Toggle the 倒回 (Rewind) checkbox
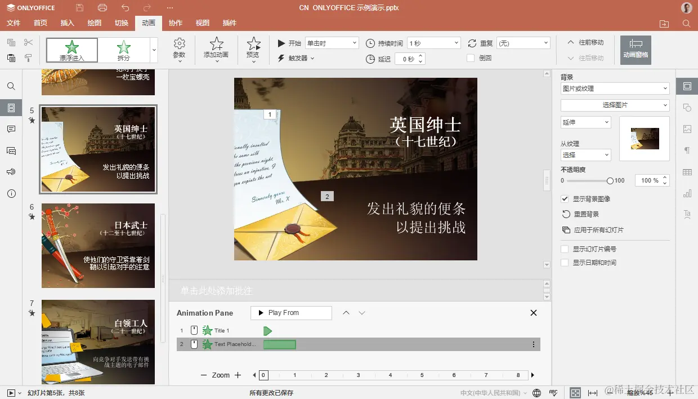698x399 pixels. point(471,58)
